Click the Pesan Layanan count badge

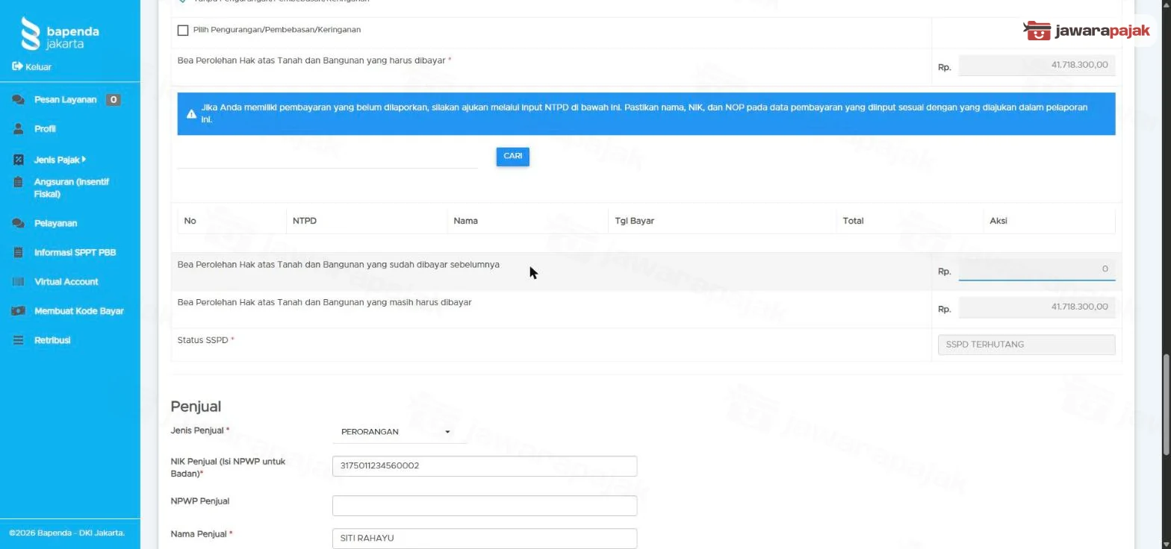(x=113, y=100)
